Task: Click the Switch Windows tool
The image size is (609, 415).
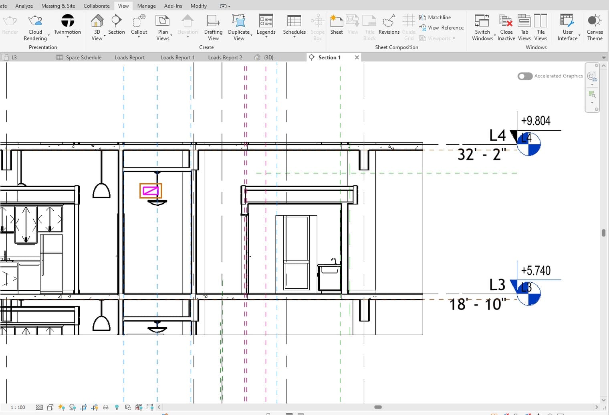Action: click(x=482, y=27)
